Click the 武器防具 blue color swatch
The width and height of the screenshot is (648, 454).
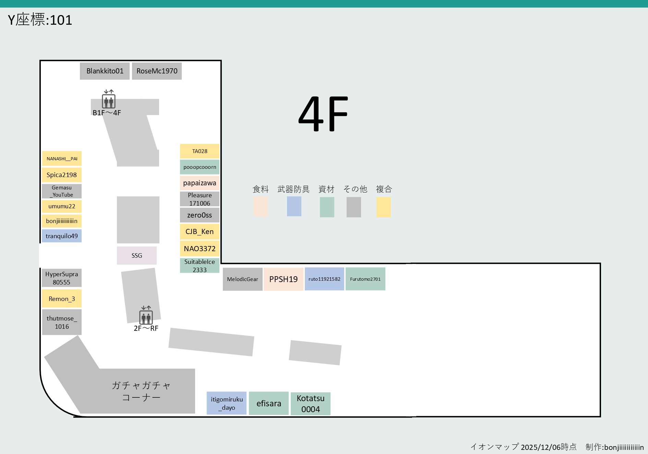(x=294, y=206)
